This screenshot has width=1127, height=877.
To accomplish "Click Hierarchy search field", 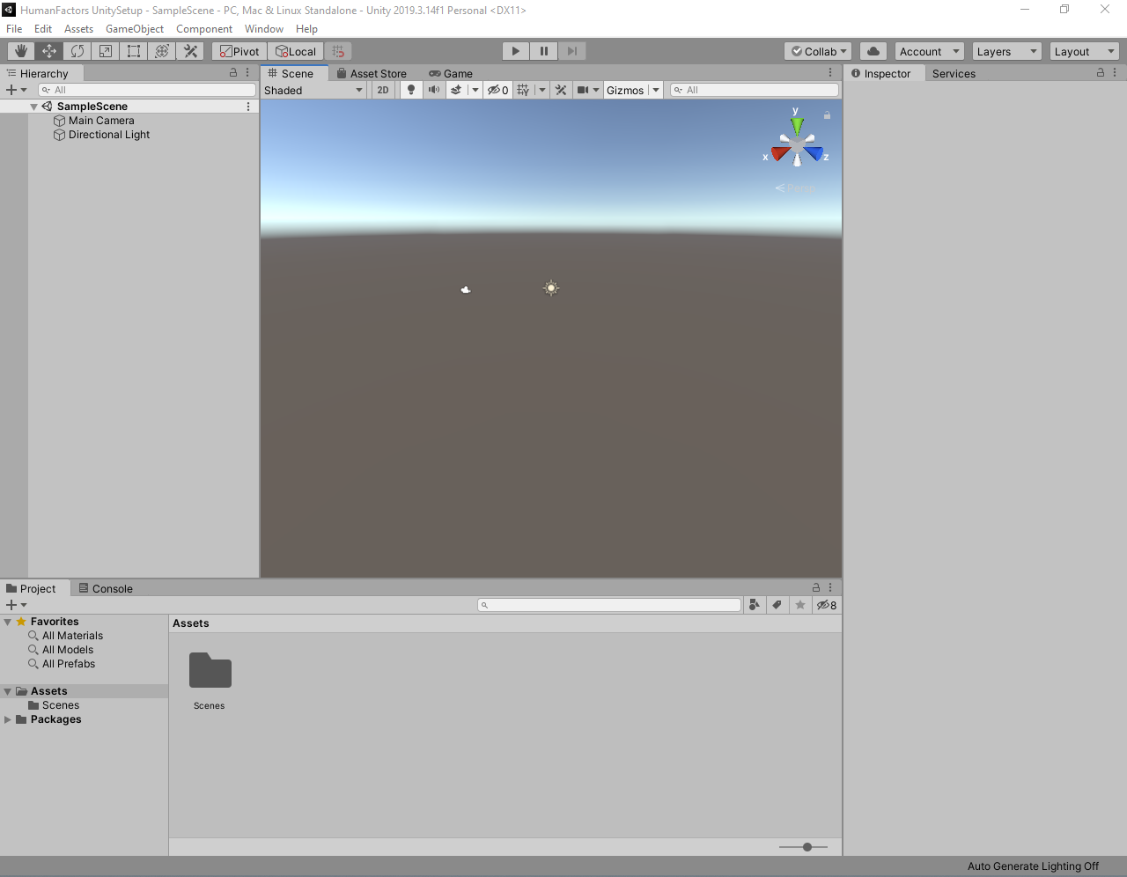I will point(147,90).
